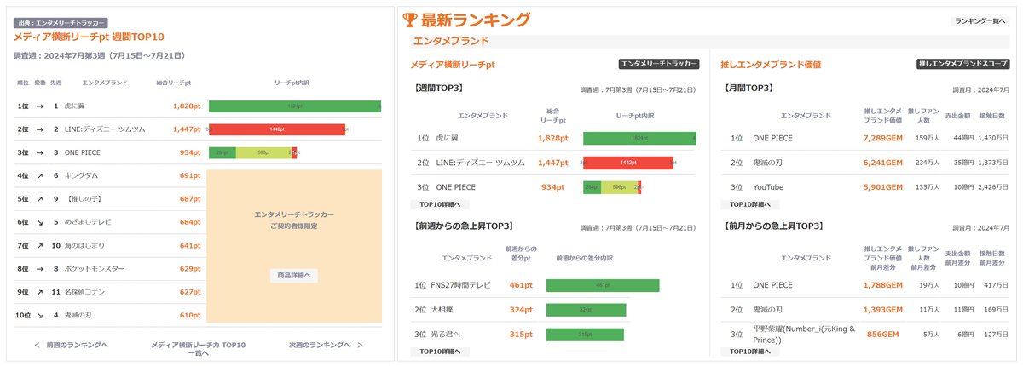This screenshot has height=366, width=1023.
Task: Click YouTube in the 月間TOP3 table
Action: 768,187
